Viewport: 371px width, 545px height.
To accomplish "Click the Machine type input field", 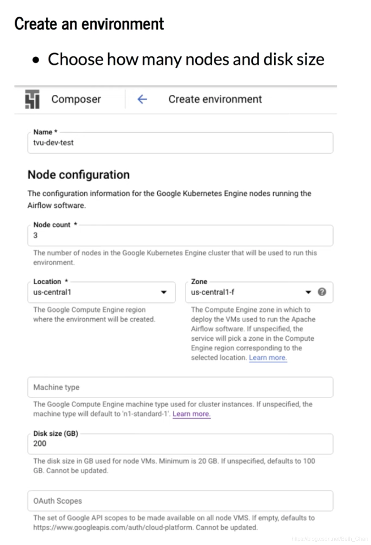I will pyautogui.click(x=180, y=387).
